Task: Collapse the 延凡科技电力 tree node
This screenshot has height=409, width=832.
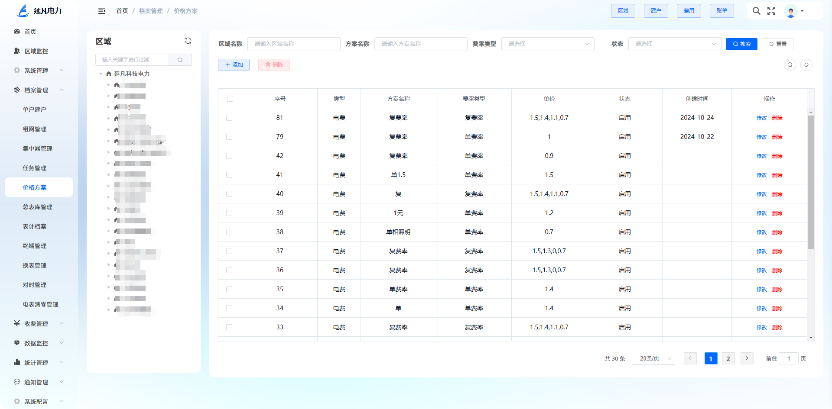Action: coord(101,74)
